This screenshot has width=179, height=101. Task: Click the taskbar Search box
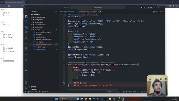click(69, 99)
